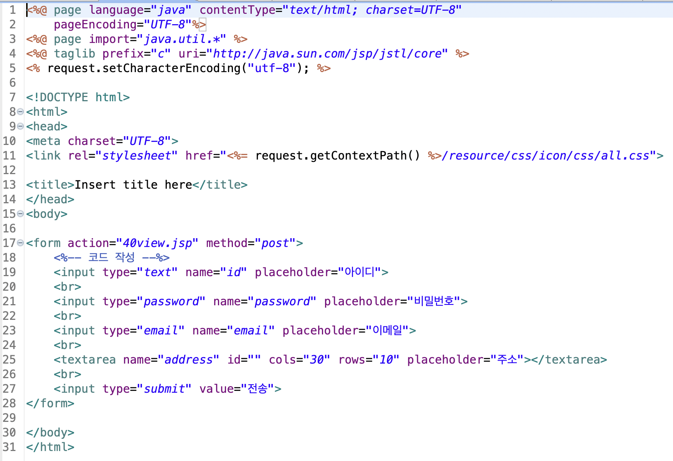Click the '</html>' closing tag
This screenshot has width=673, height=461.
tap(50, 447)
